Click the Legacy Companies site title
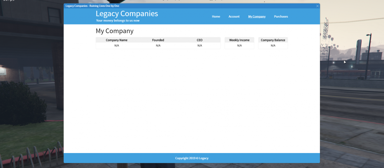384x168 pixels. pos(127,14)
